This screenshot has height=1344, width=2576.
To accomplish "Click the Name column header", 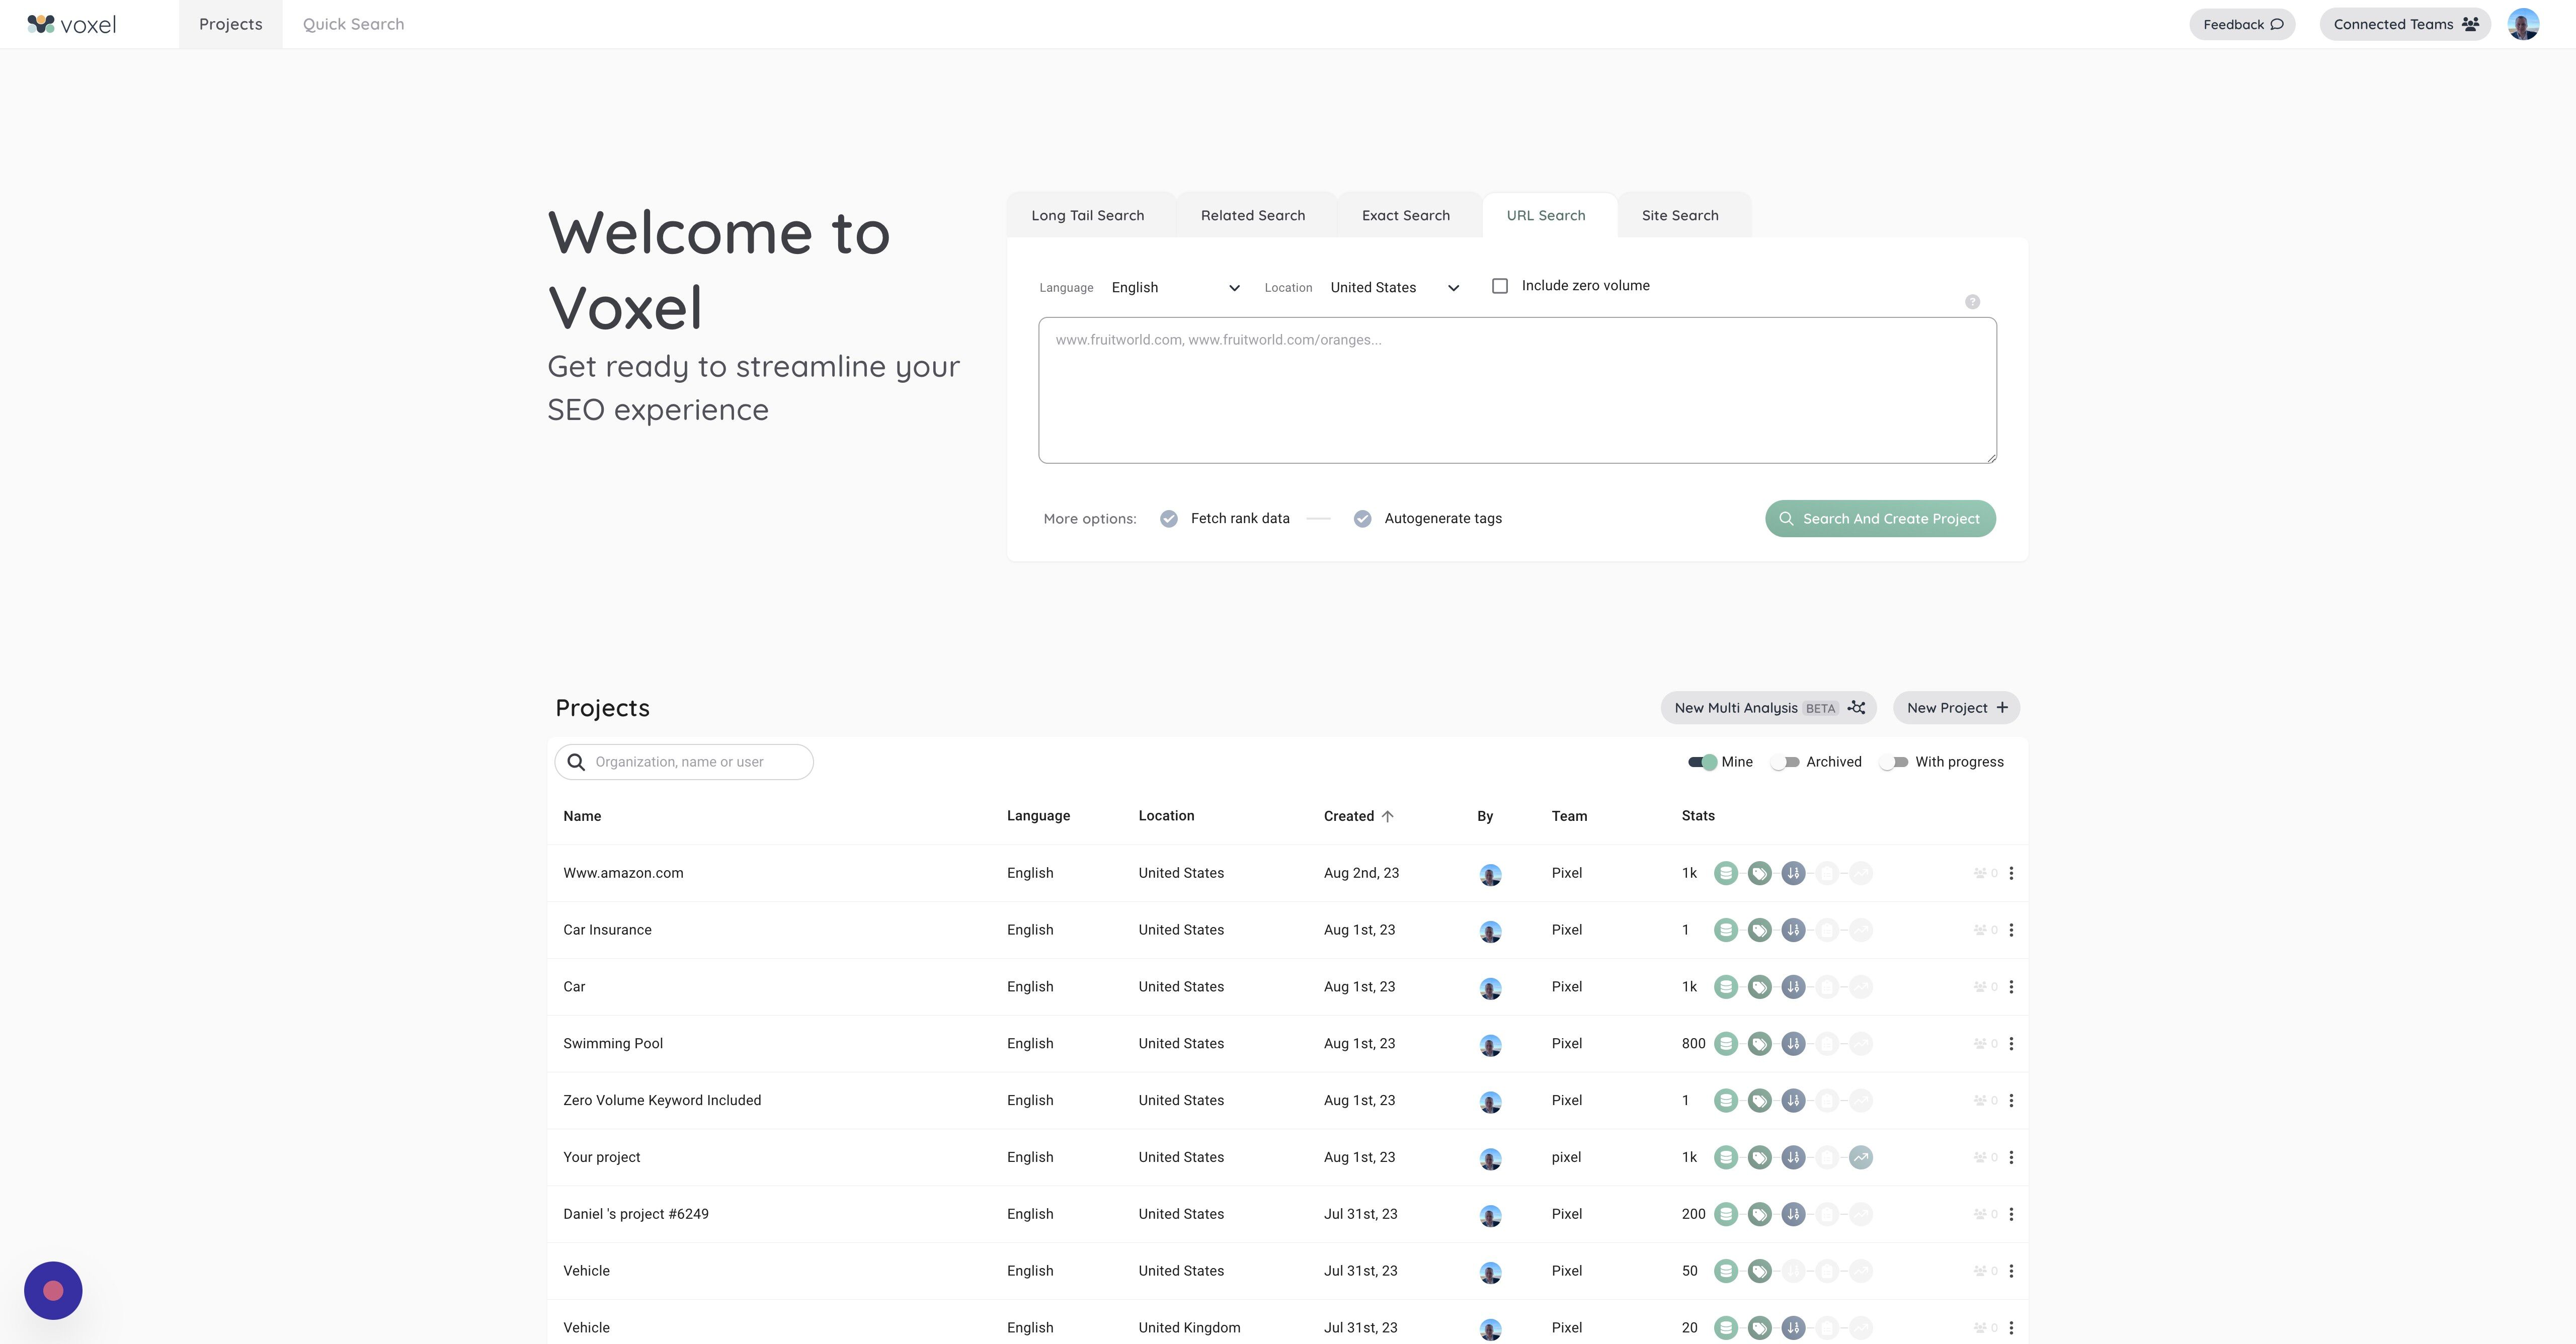I will (582, 816).
